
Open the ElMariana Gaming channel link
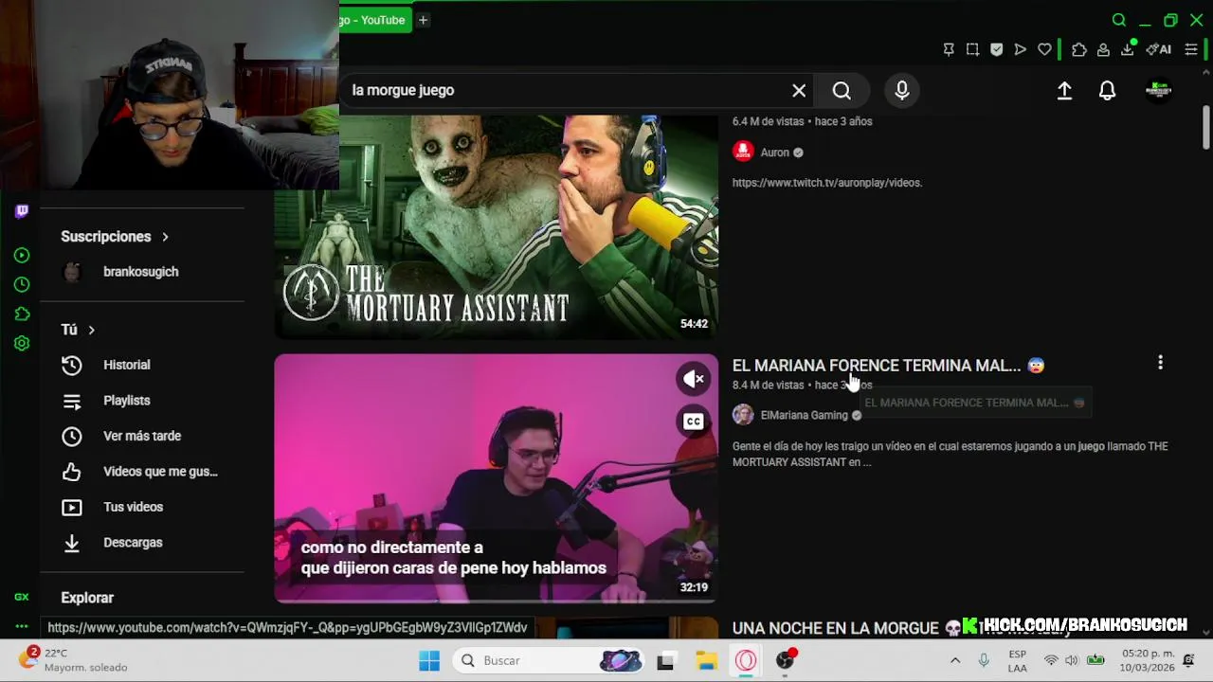804,415
